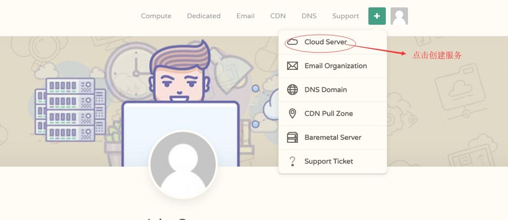Click the server icon for Baremetal Server
Image resolution: width=508 pixels, height=220 pixels.
[292, 137]
